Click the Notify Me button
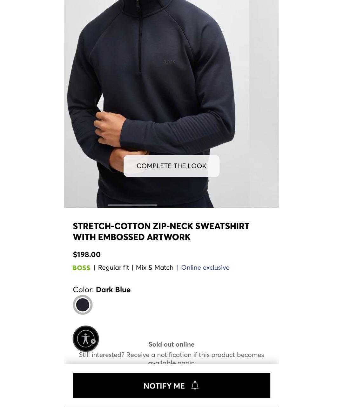The height and width of the screenshot is (407, 343). (x=171, y=385)
